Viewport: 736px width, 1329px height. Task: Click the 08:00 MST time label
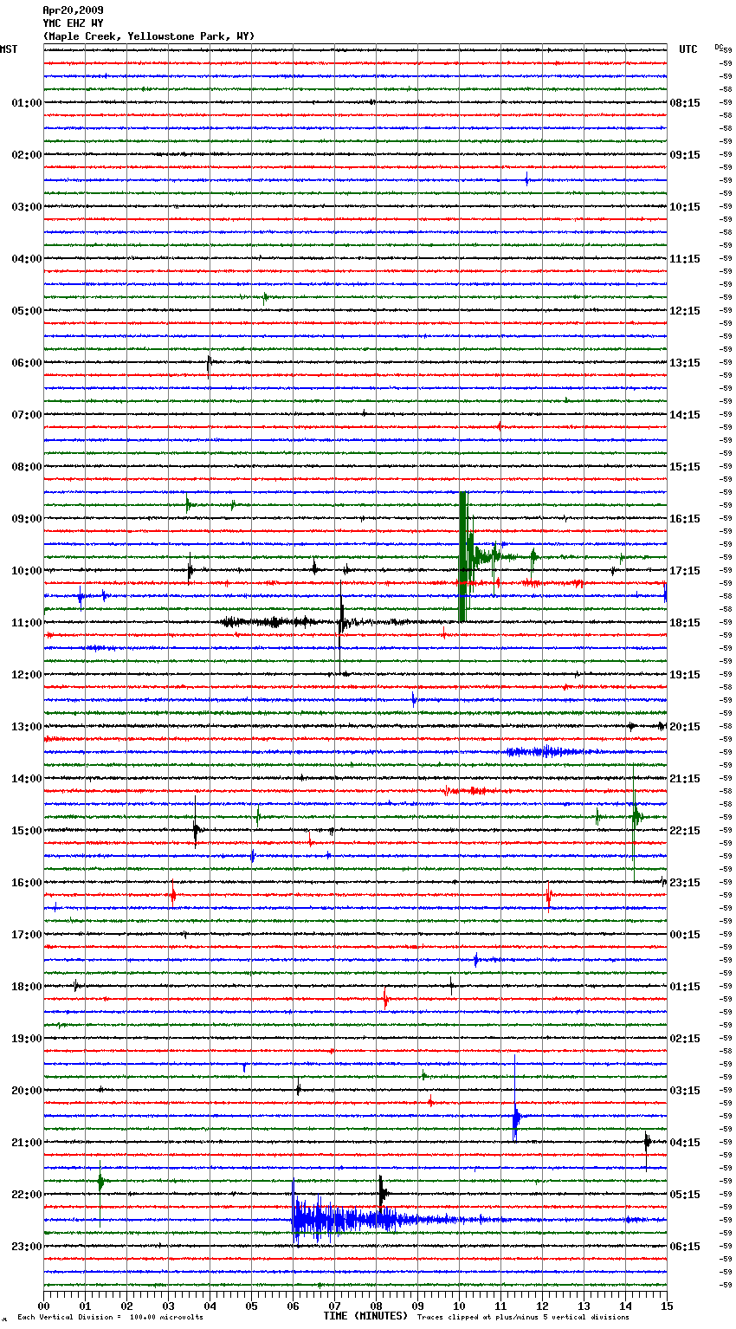[27, 467]
